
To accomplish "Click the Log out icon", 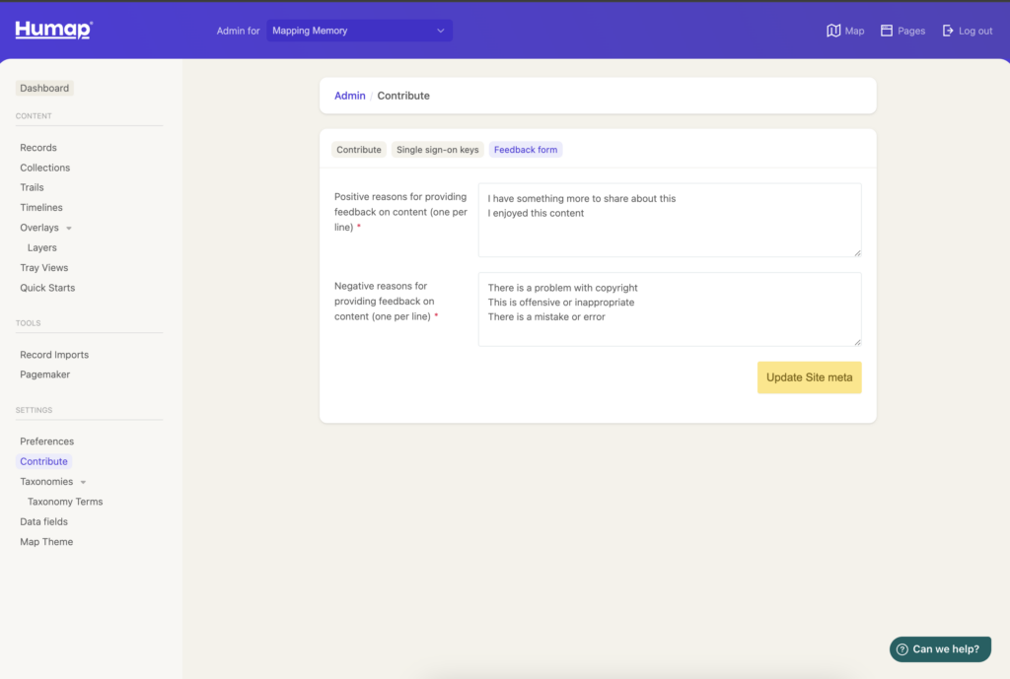I will (949, 31).
